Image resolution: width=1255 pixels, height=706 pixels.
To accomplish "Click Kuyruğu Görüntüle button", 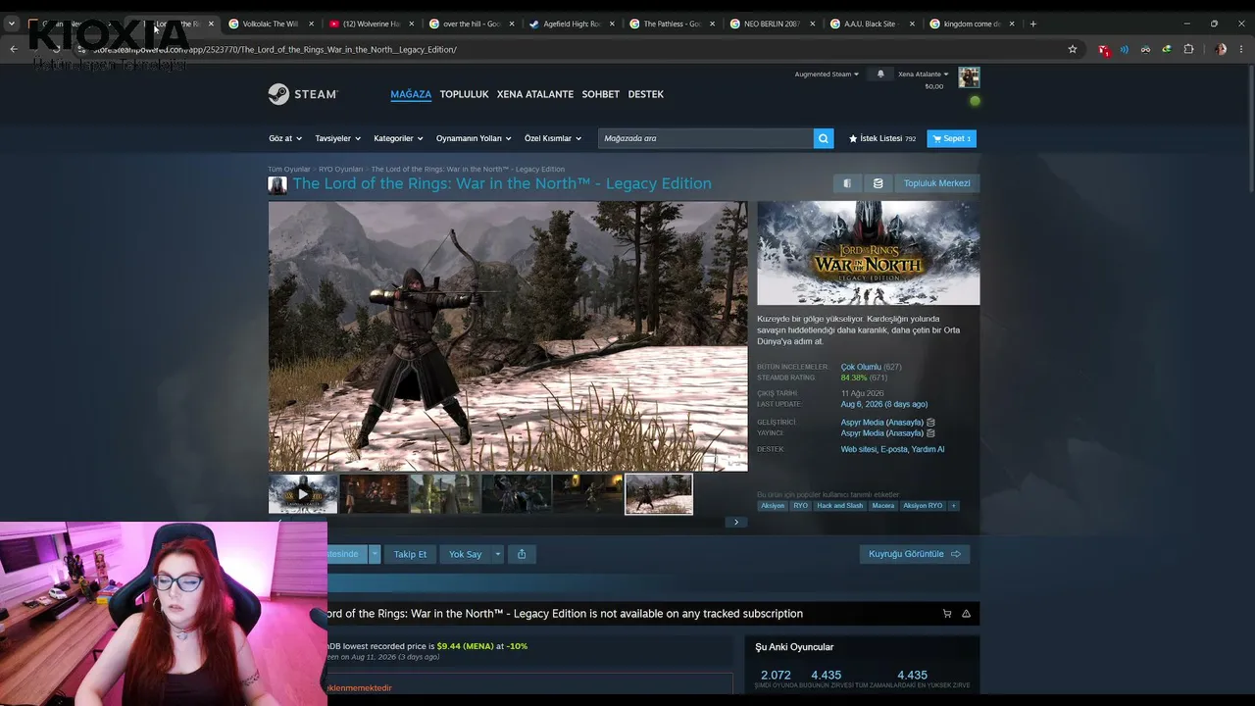I will tap(915, 554).
